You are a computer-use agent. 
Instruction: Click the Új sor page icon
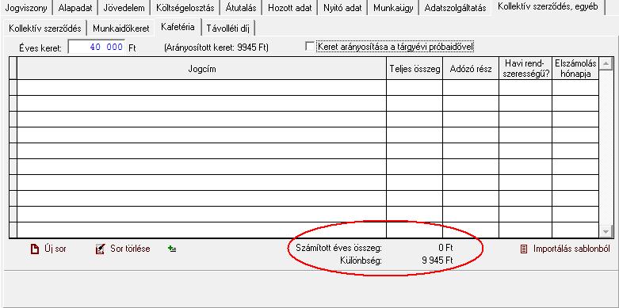point(35,249)
